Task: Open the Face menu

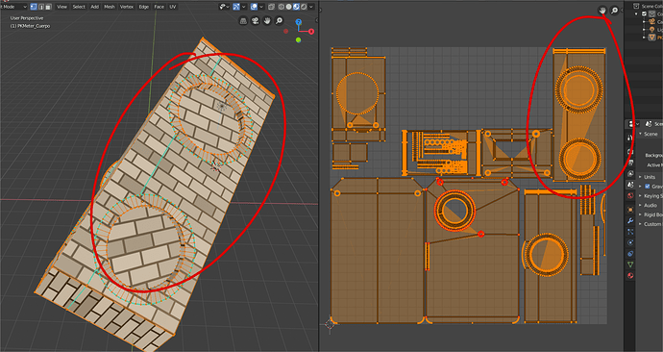Action: coord(159,7)
